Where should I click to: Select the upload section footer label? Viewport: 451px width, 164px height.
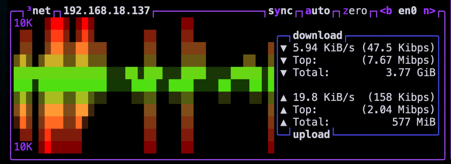(311, 134)
